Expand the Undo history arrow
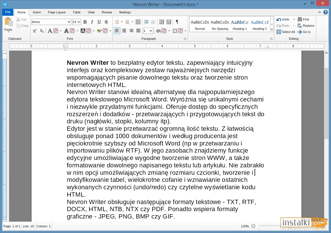The width and height of the screenshot is (331, 233). pos(294,19)
